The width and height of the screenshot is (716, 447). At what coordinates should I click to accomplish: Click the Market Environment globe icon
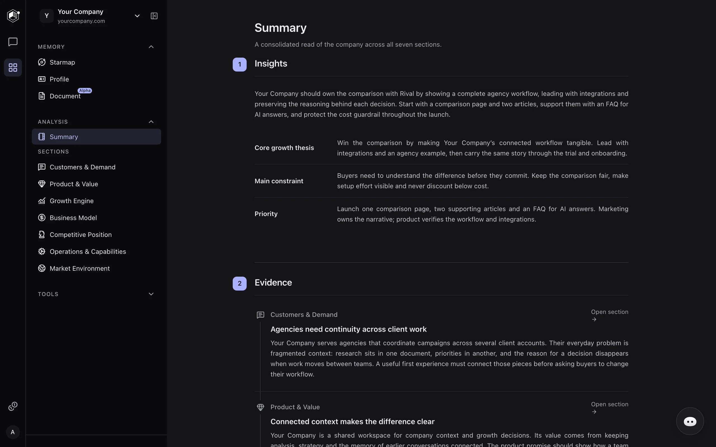point(42,268)
